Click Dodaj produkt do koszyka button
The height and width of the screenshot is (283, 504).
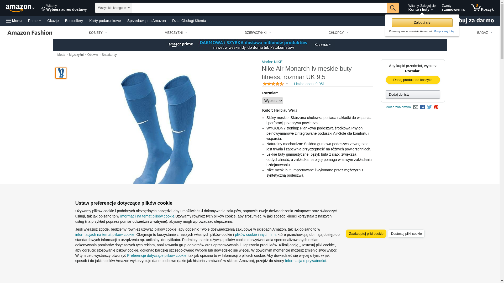coord(413,80)
